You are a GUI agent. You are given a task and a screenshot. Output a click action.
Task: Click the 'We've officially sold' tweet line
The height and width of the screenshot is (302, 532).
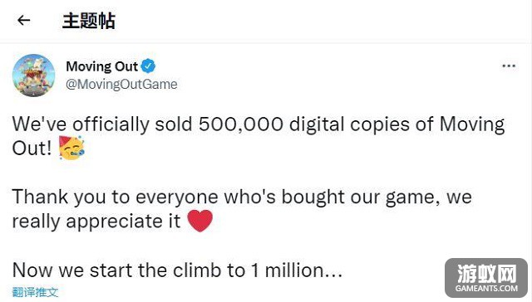point(259,125)
